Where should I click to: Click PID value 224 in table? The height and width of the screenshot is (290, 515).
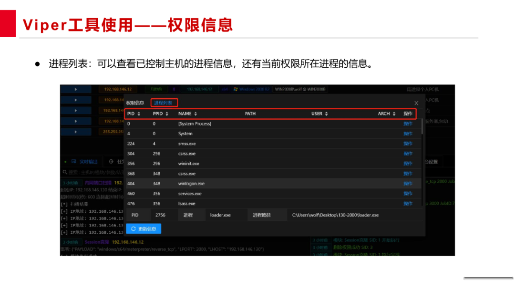(131, 144)
